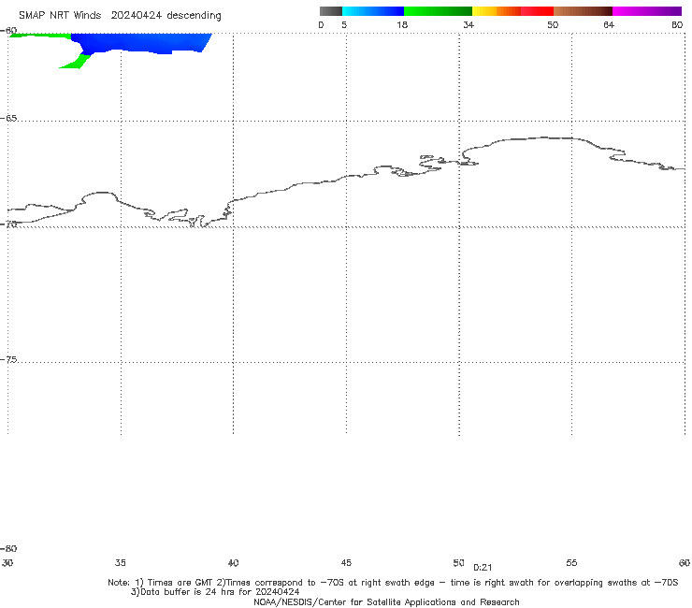This screenshot has height=608, width=692.
Task: Click the latitude label -80
Action: 8,548
